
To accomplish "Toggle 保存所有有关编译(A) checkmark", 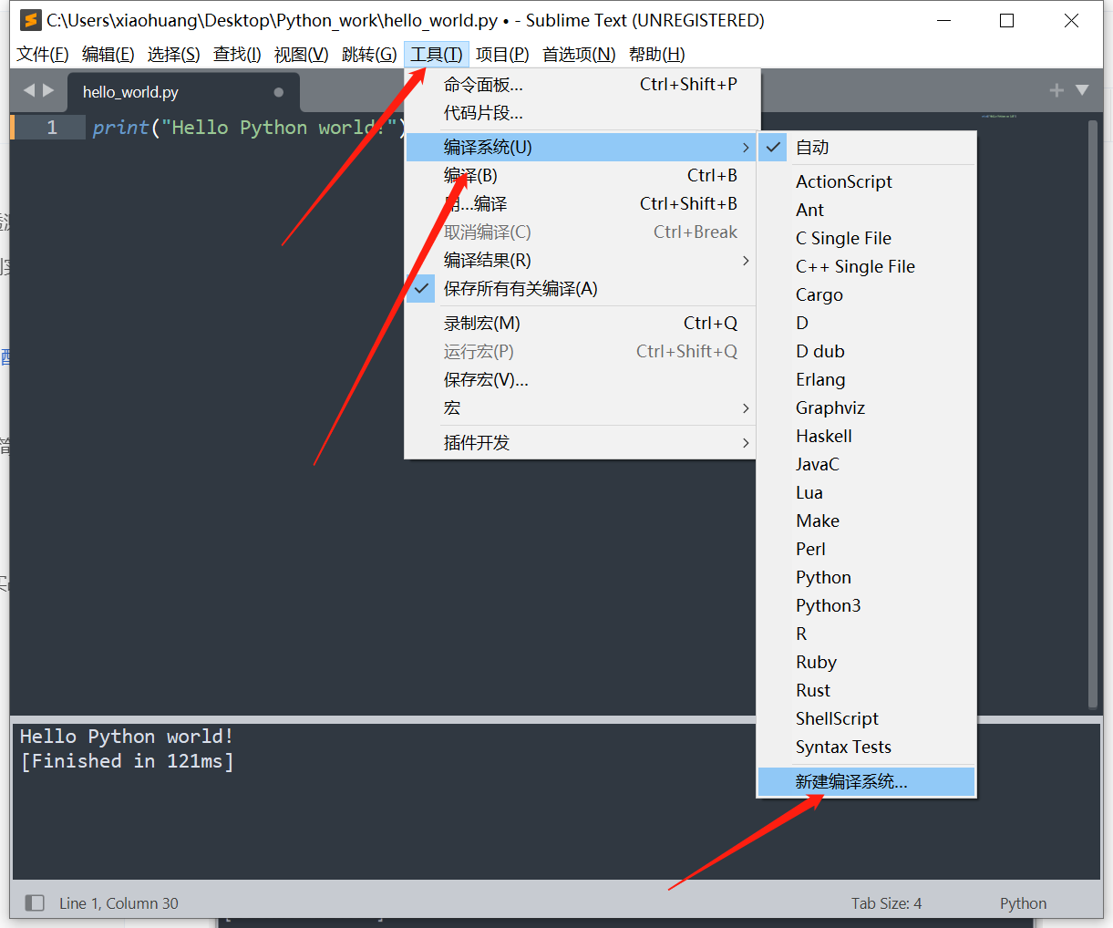I will tap(582, 288).
